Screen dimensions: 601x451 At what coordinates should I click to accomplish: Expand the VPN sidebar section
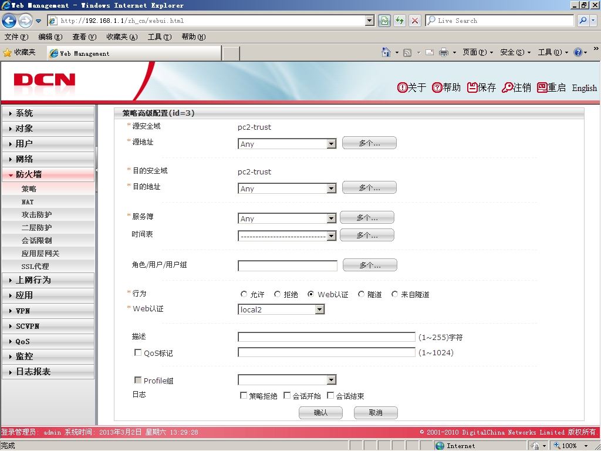point(48,311)
